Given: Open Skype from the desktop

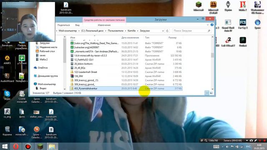Looking at the screenshot, I should pos(7,95).
